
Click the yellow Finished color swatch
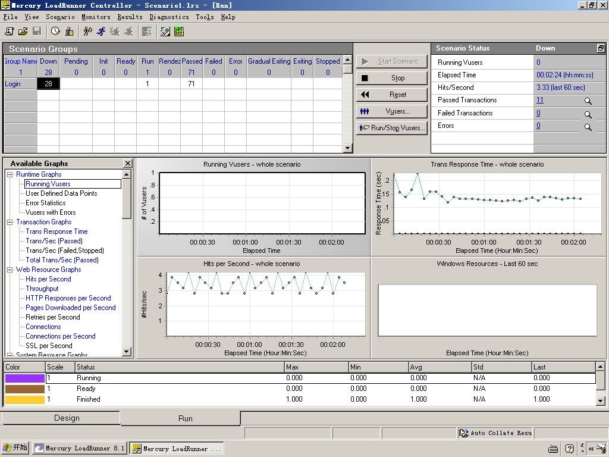point(24,399)
